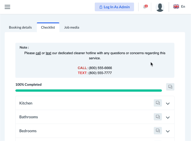Click the underlined call link
This screenshot has width=191, height=141.
click(x=38, y=53)
